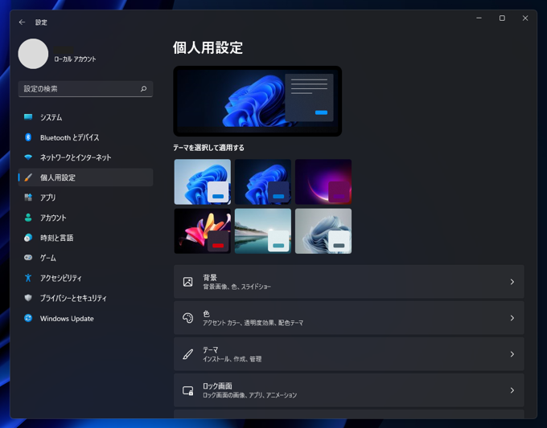Click the privacy shield icon
The image size is (547, 428).
[28, 298]
